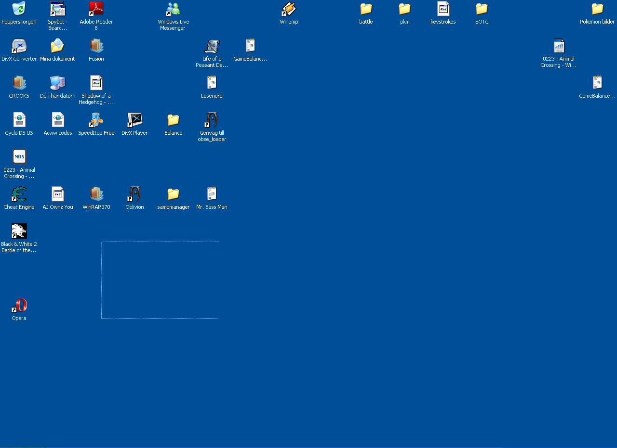The image size is (617, 448).
Task: Select Genväg till obse_loader shortcut
Action: [212, 120]
